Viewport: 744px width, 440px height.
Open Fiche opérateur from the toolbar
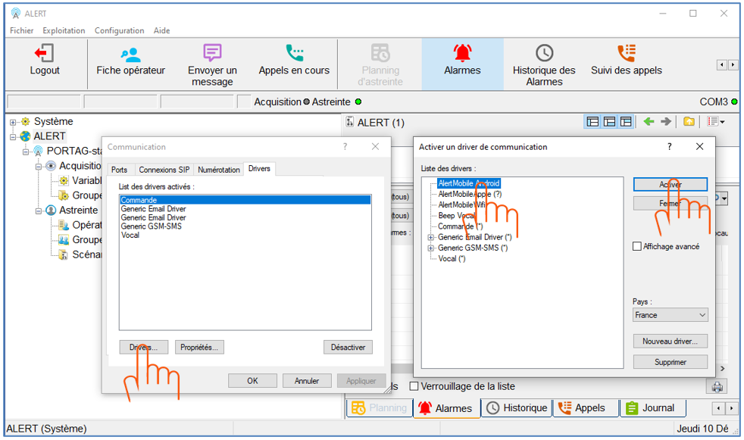coord(130,54)
